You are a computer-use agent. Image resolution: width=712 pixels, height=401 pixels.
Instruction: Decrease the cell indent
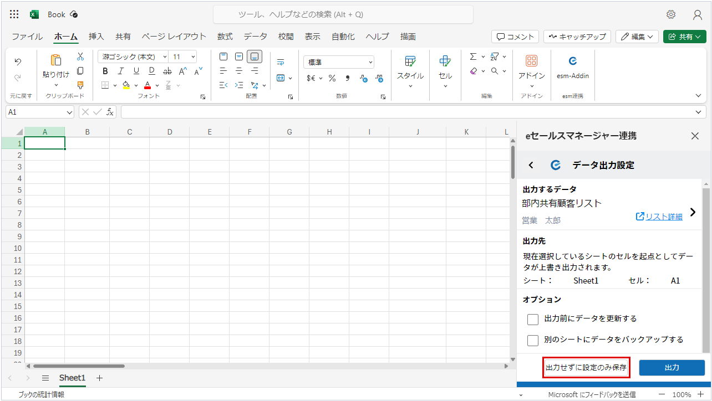pos(223,85)
